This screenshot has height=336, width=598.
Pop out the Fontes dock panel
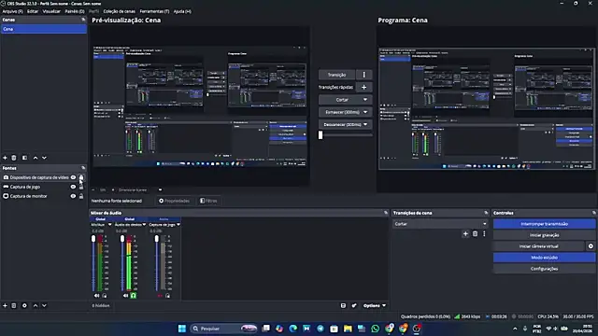[x=83, y=168]
